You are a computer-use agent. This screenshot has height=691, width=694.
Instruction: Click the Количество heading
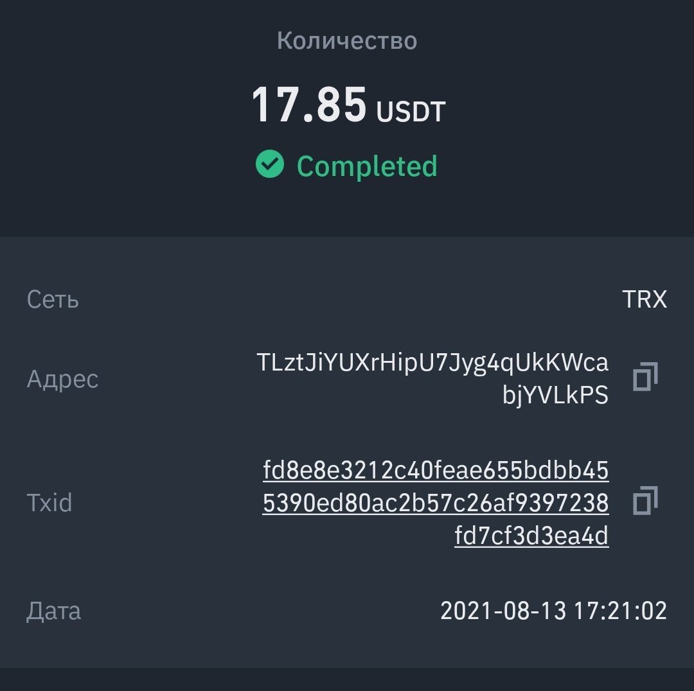click(347, 40)
